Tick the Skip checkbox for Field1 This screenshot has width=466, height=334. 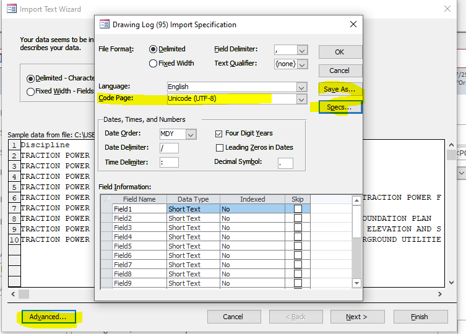tap(298, 209)
